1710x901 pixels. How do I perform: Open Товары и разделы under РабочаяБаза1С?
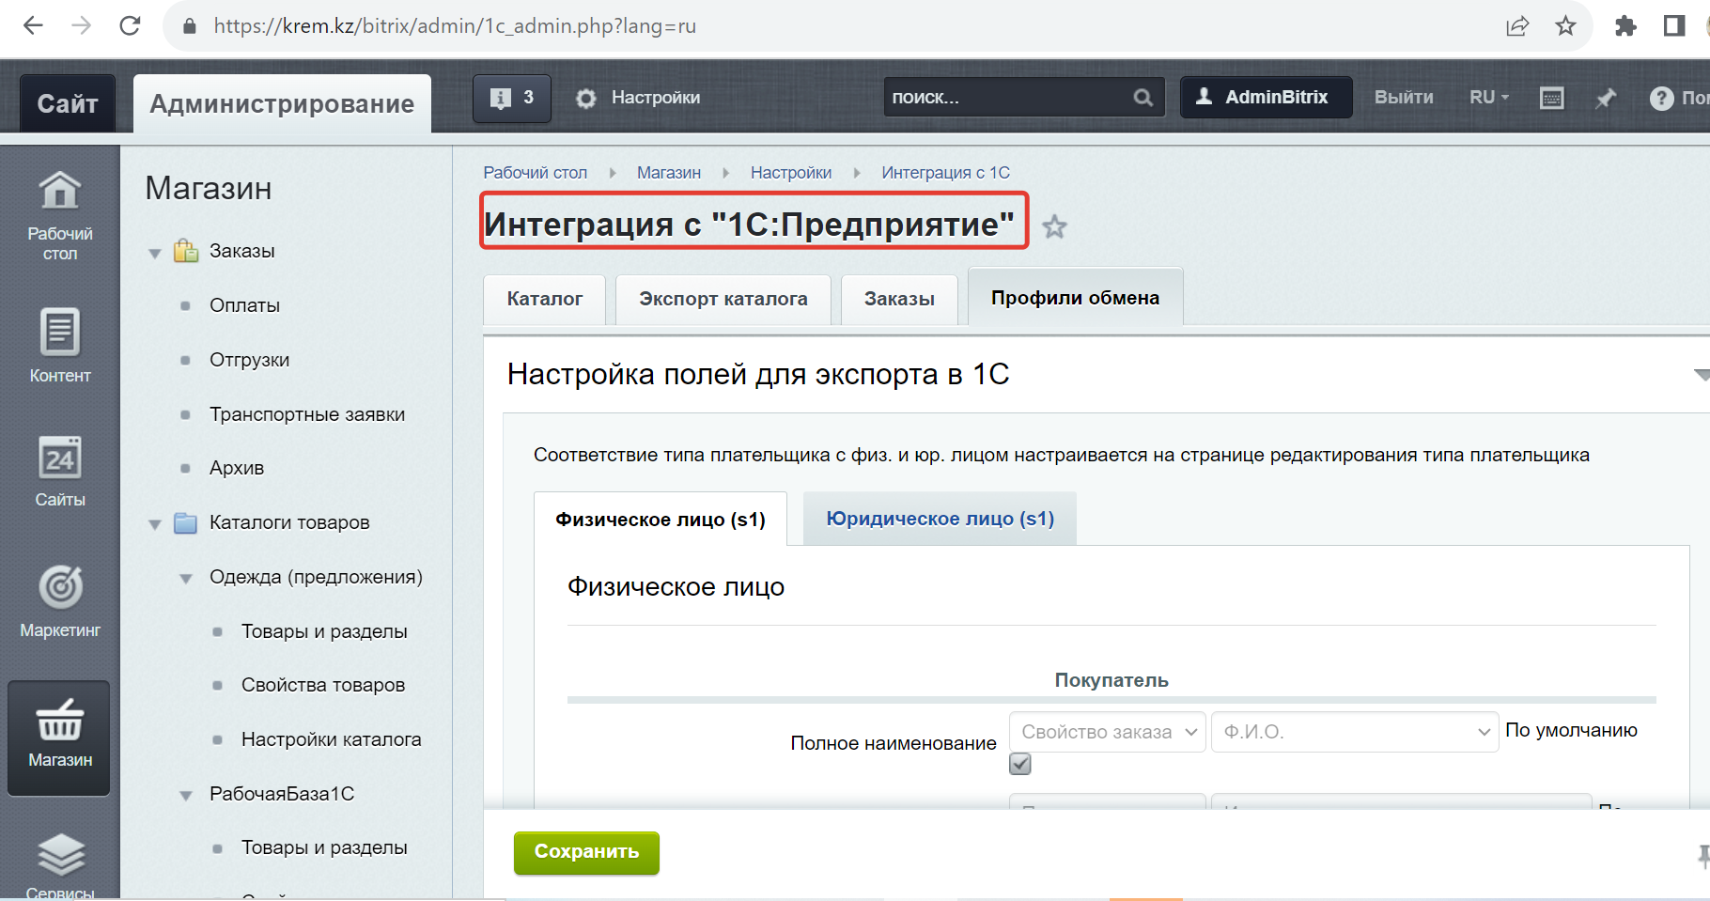pos(324,847)
